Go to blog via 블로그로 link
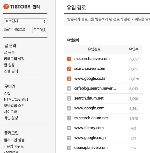This screenshot has width=150, height=153. [x=20, y=29]
